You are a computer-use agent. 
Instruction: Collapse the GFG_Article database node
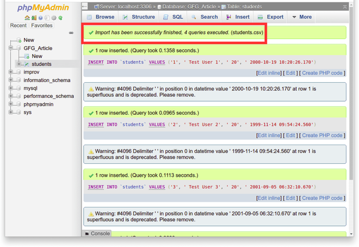coord(11,48)
